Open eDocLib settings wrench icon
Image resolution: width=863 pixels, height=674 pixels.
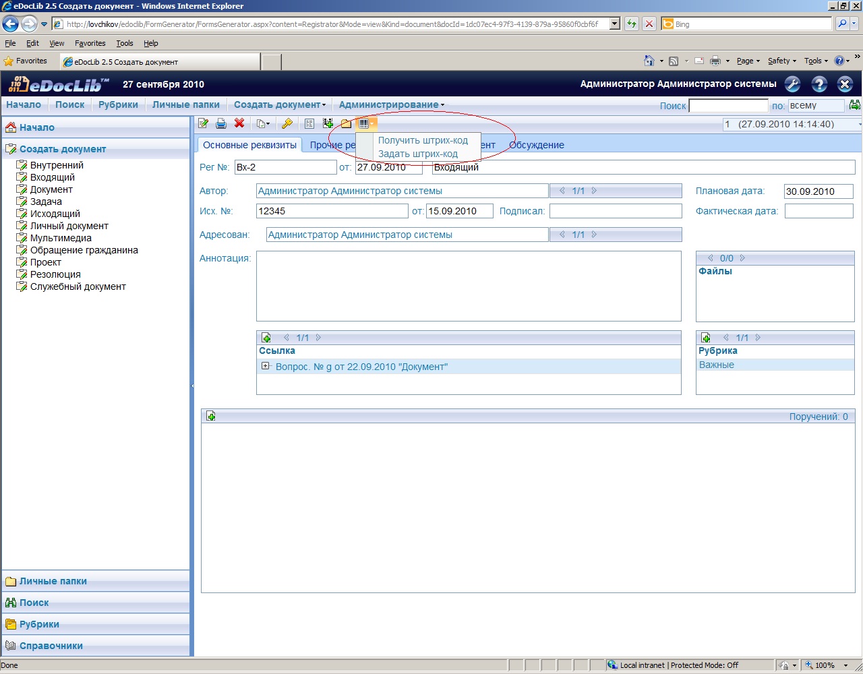pyautogui.click(x=793, y=84)
